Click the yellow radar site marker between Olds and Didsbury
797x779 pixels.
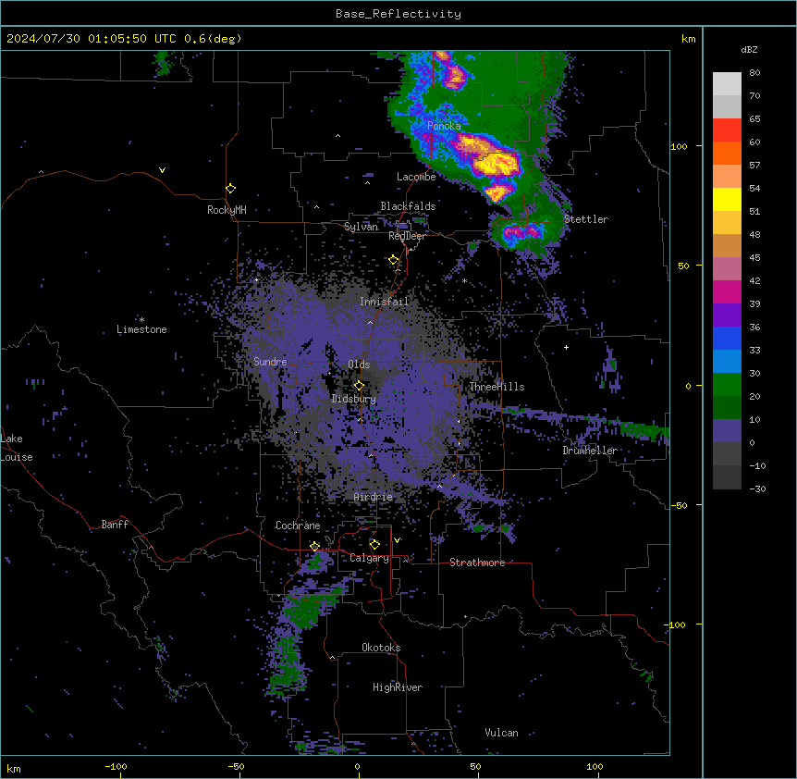[359, 386]
